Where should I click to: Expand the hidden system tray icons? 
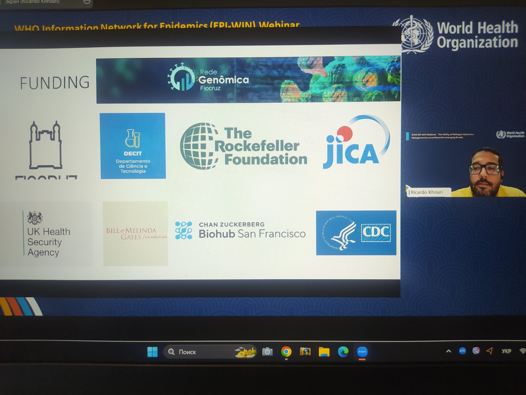448,351
